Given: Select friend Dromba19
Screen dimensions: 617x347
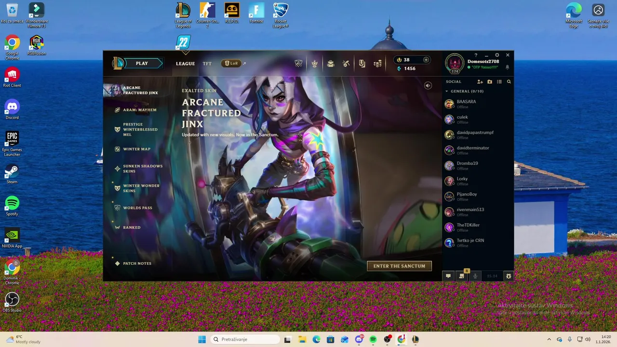Looking at the screenshot, I should tap(477, 165).
